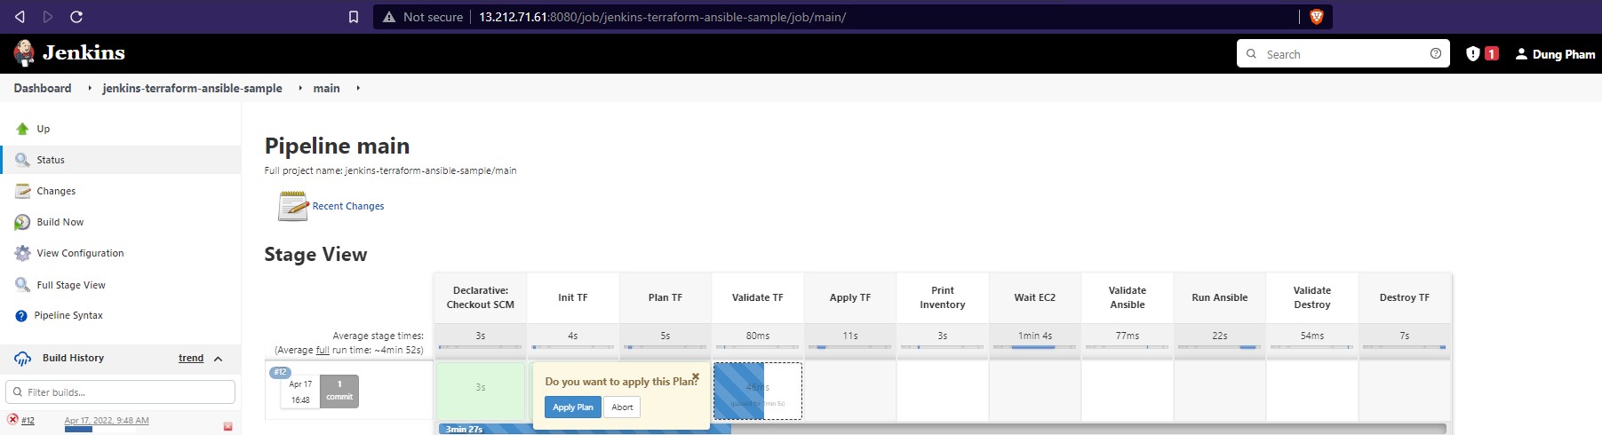Expand the jenkins-terraform-ansible-sample breadcrumb arrow
The image size is (1602, 435).
pos(300,88)
